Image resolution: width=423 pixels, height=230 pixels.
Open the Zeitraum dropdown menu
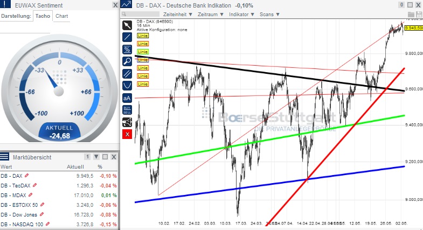click(210, 15)
